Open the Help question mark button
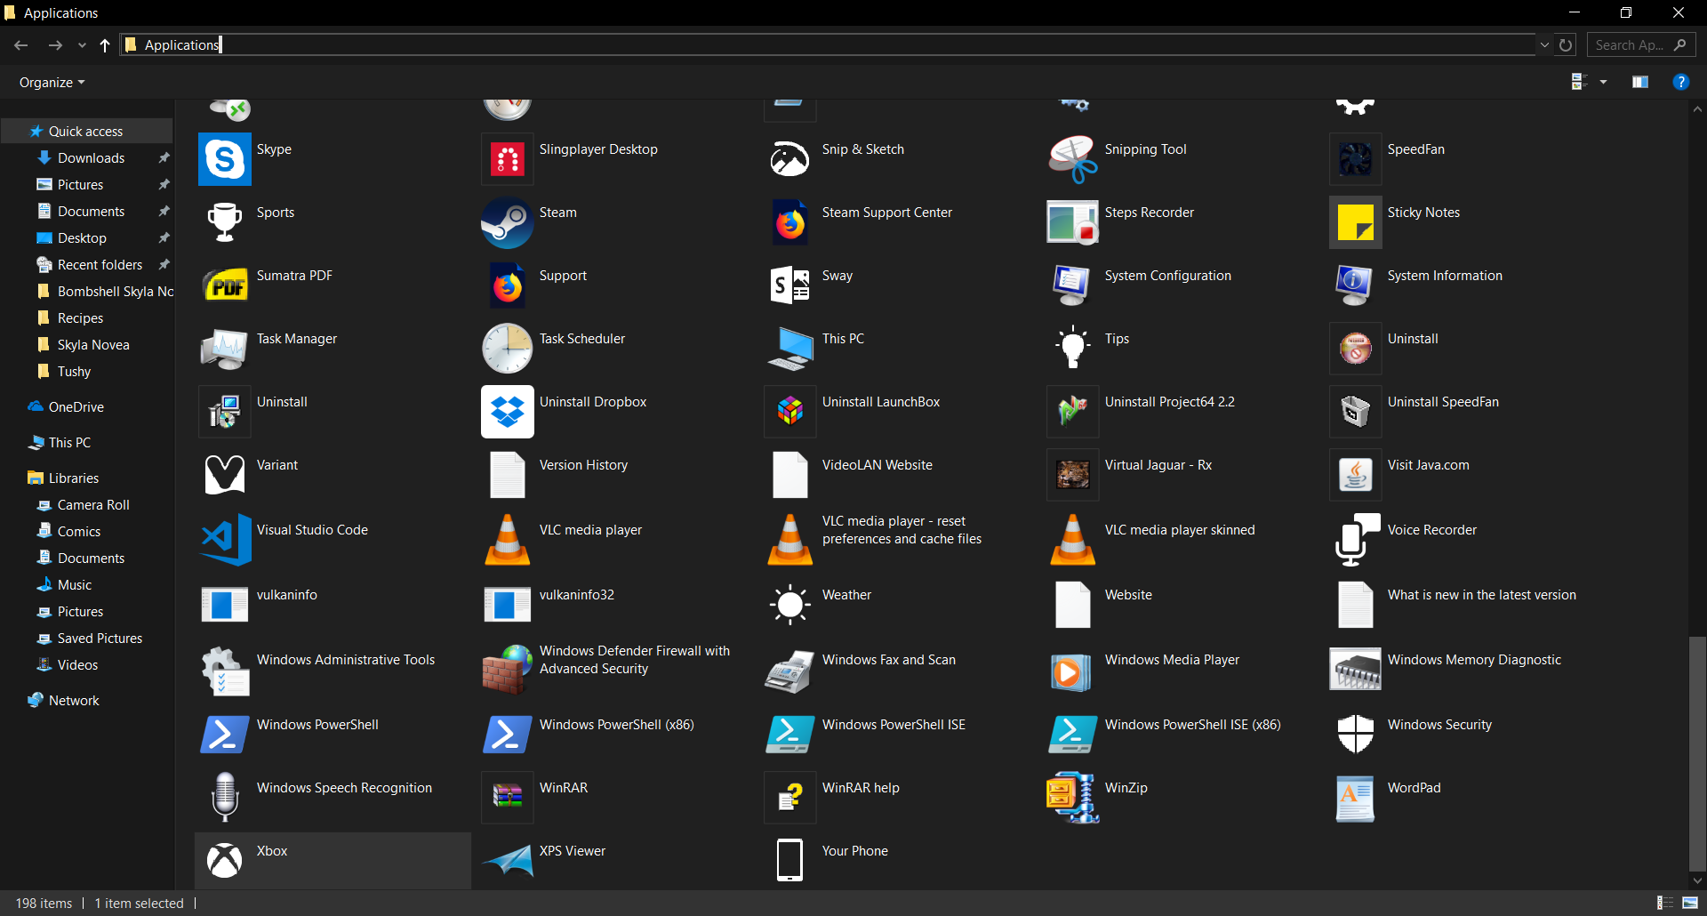The height and width of the screenshot is (916, 1707). point(1680,82)
